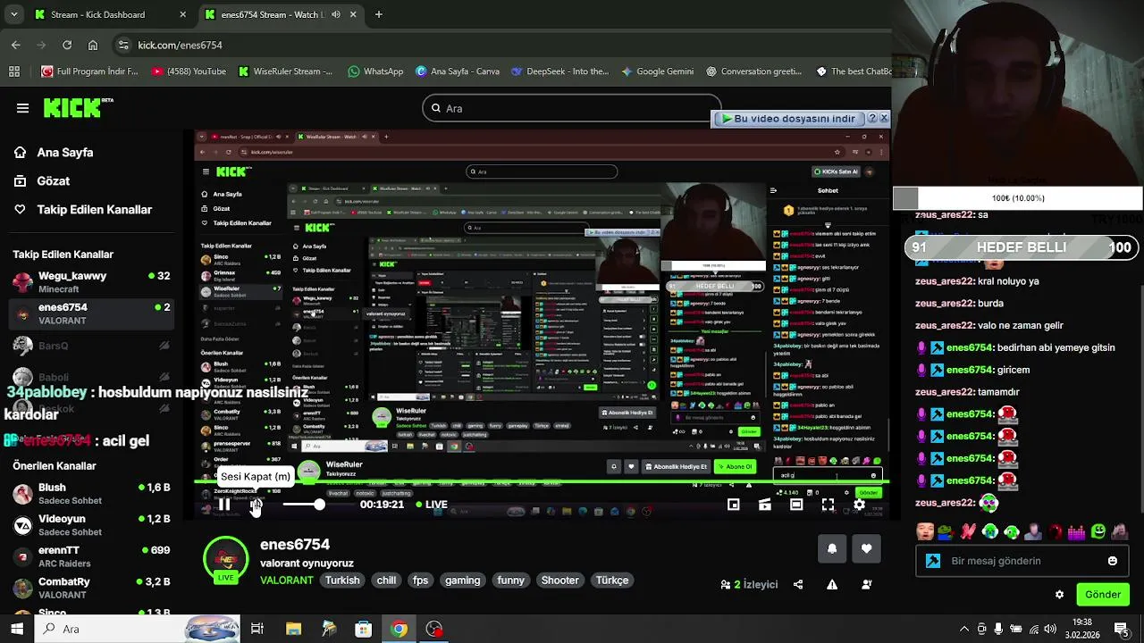
Task: Open File Explorer from the taskbar
Action: (293, 630)
